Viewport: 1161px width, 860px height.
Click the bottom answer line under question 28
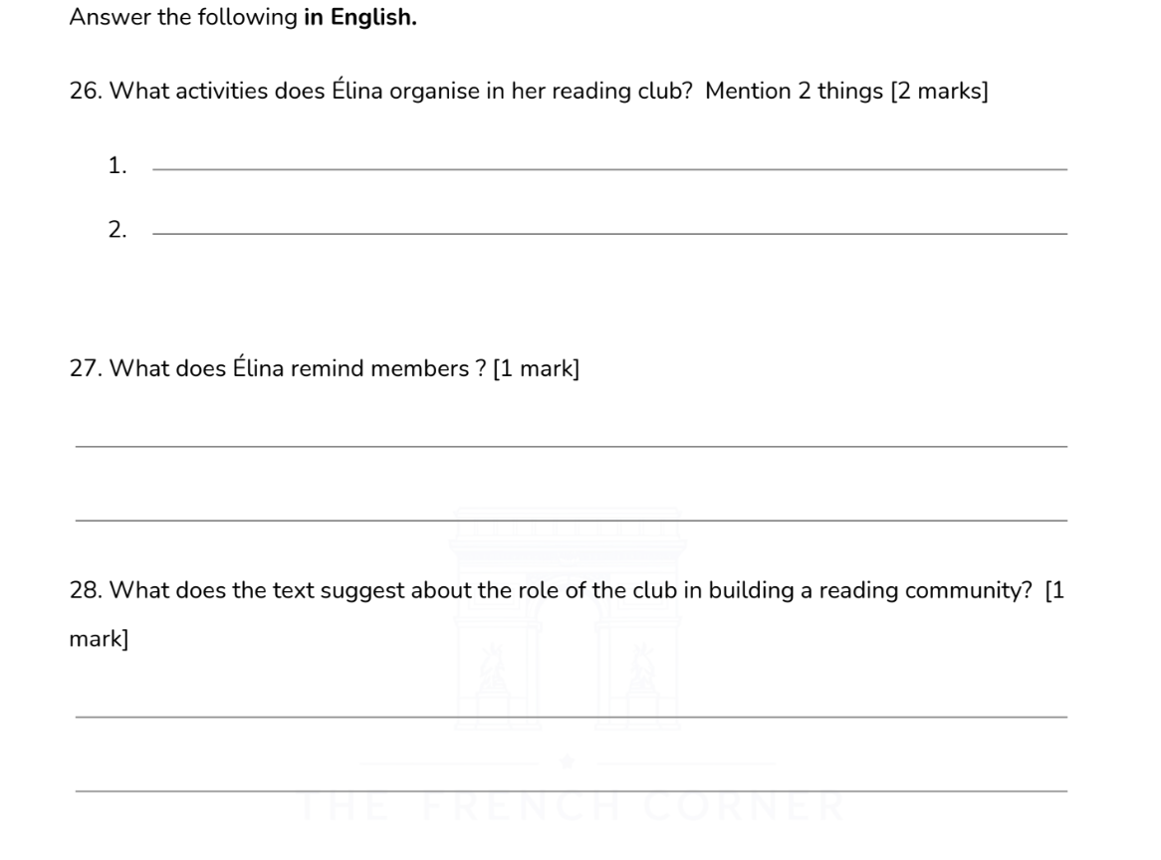pyautogui.click(x=571, y=790)
